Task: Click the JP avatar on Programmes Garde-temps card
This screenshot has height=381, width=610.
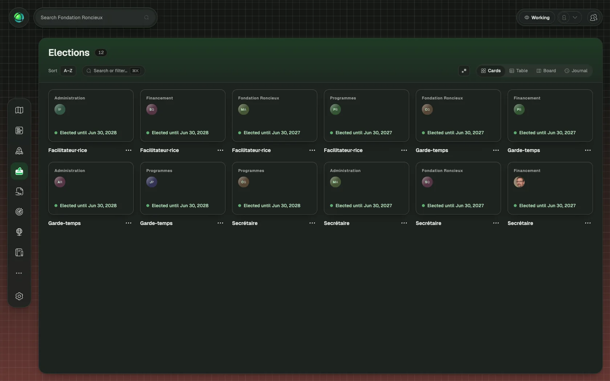Action: click(x=152, y=182)
